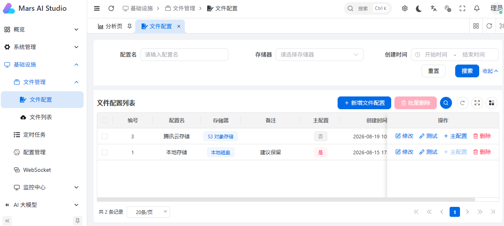
Task: Refresh the file config table
Action: click(x=462, y=103)
